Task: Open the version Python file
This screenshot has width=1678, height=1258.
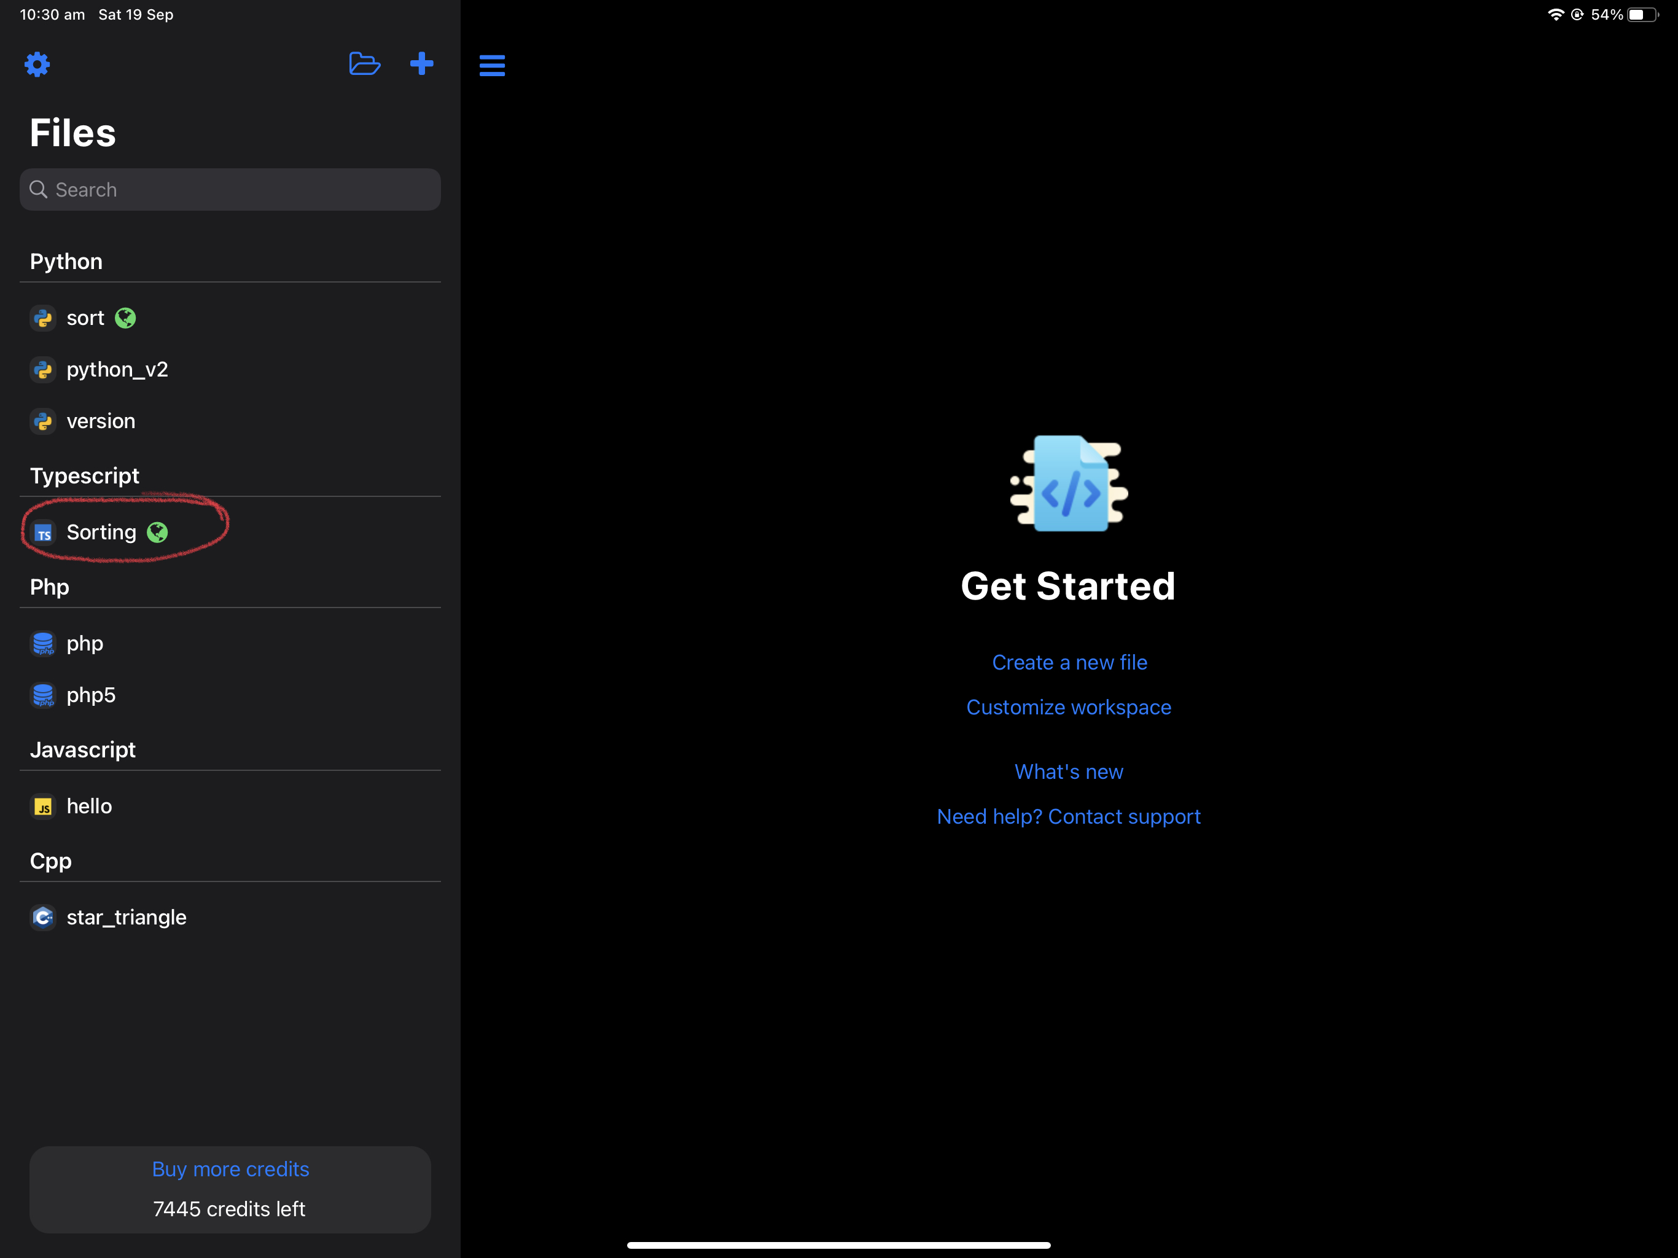Action: click(230, 422)
